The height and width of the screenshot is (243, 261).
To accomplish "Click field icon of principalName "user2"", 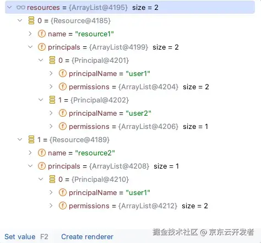I will [63, 113].
